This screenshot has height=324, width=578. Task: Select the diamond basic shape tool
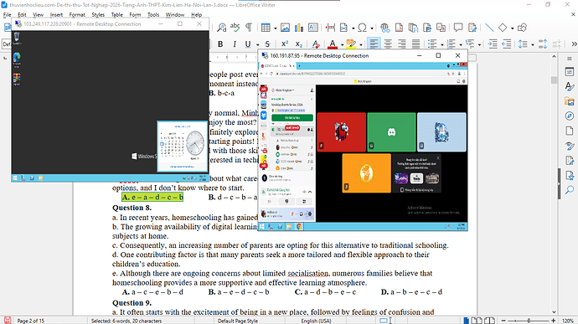(503, 28)
